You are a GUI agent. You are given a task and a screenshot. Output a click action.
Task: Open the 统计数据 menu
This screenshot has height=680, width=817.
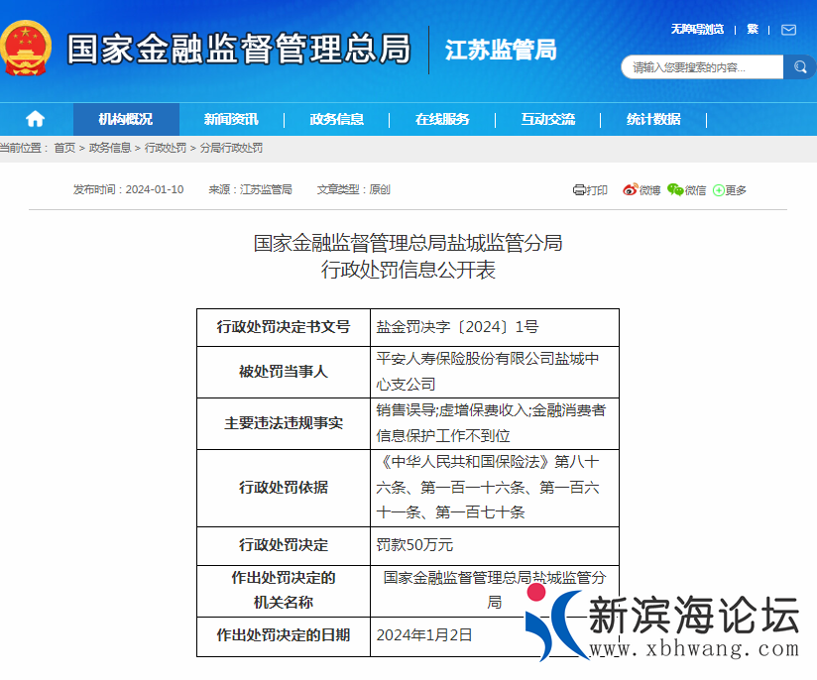653,119
